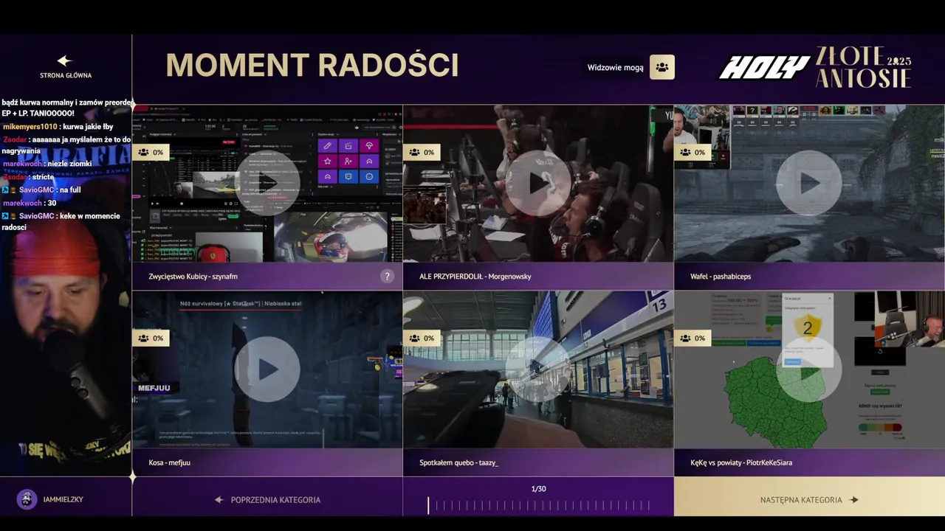This screenshot has height=531, width=945.
Task: Click vote percentage badge on Morgenowsky clip
Action: click(x=422, y=152)
